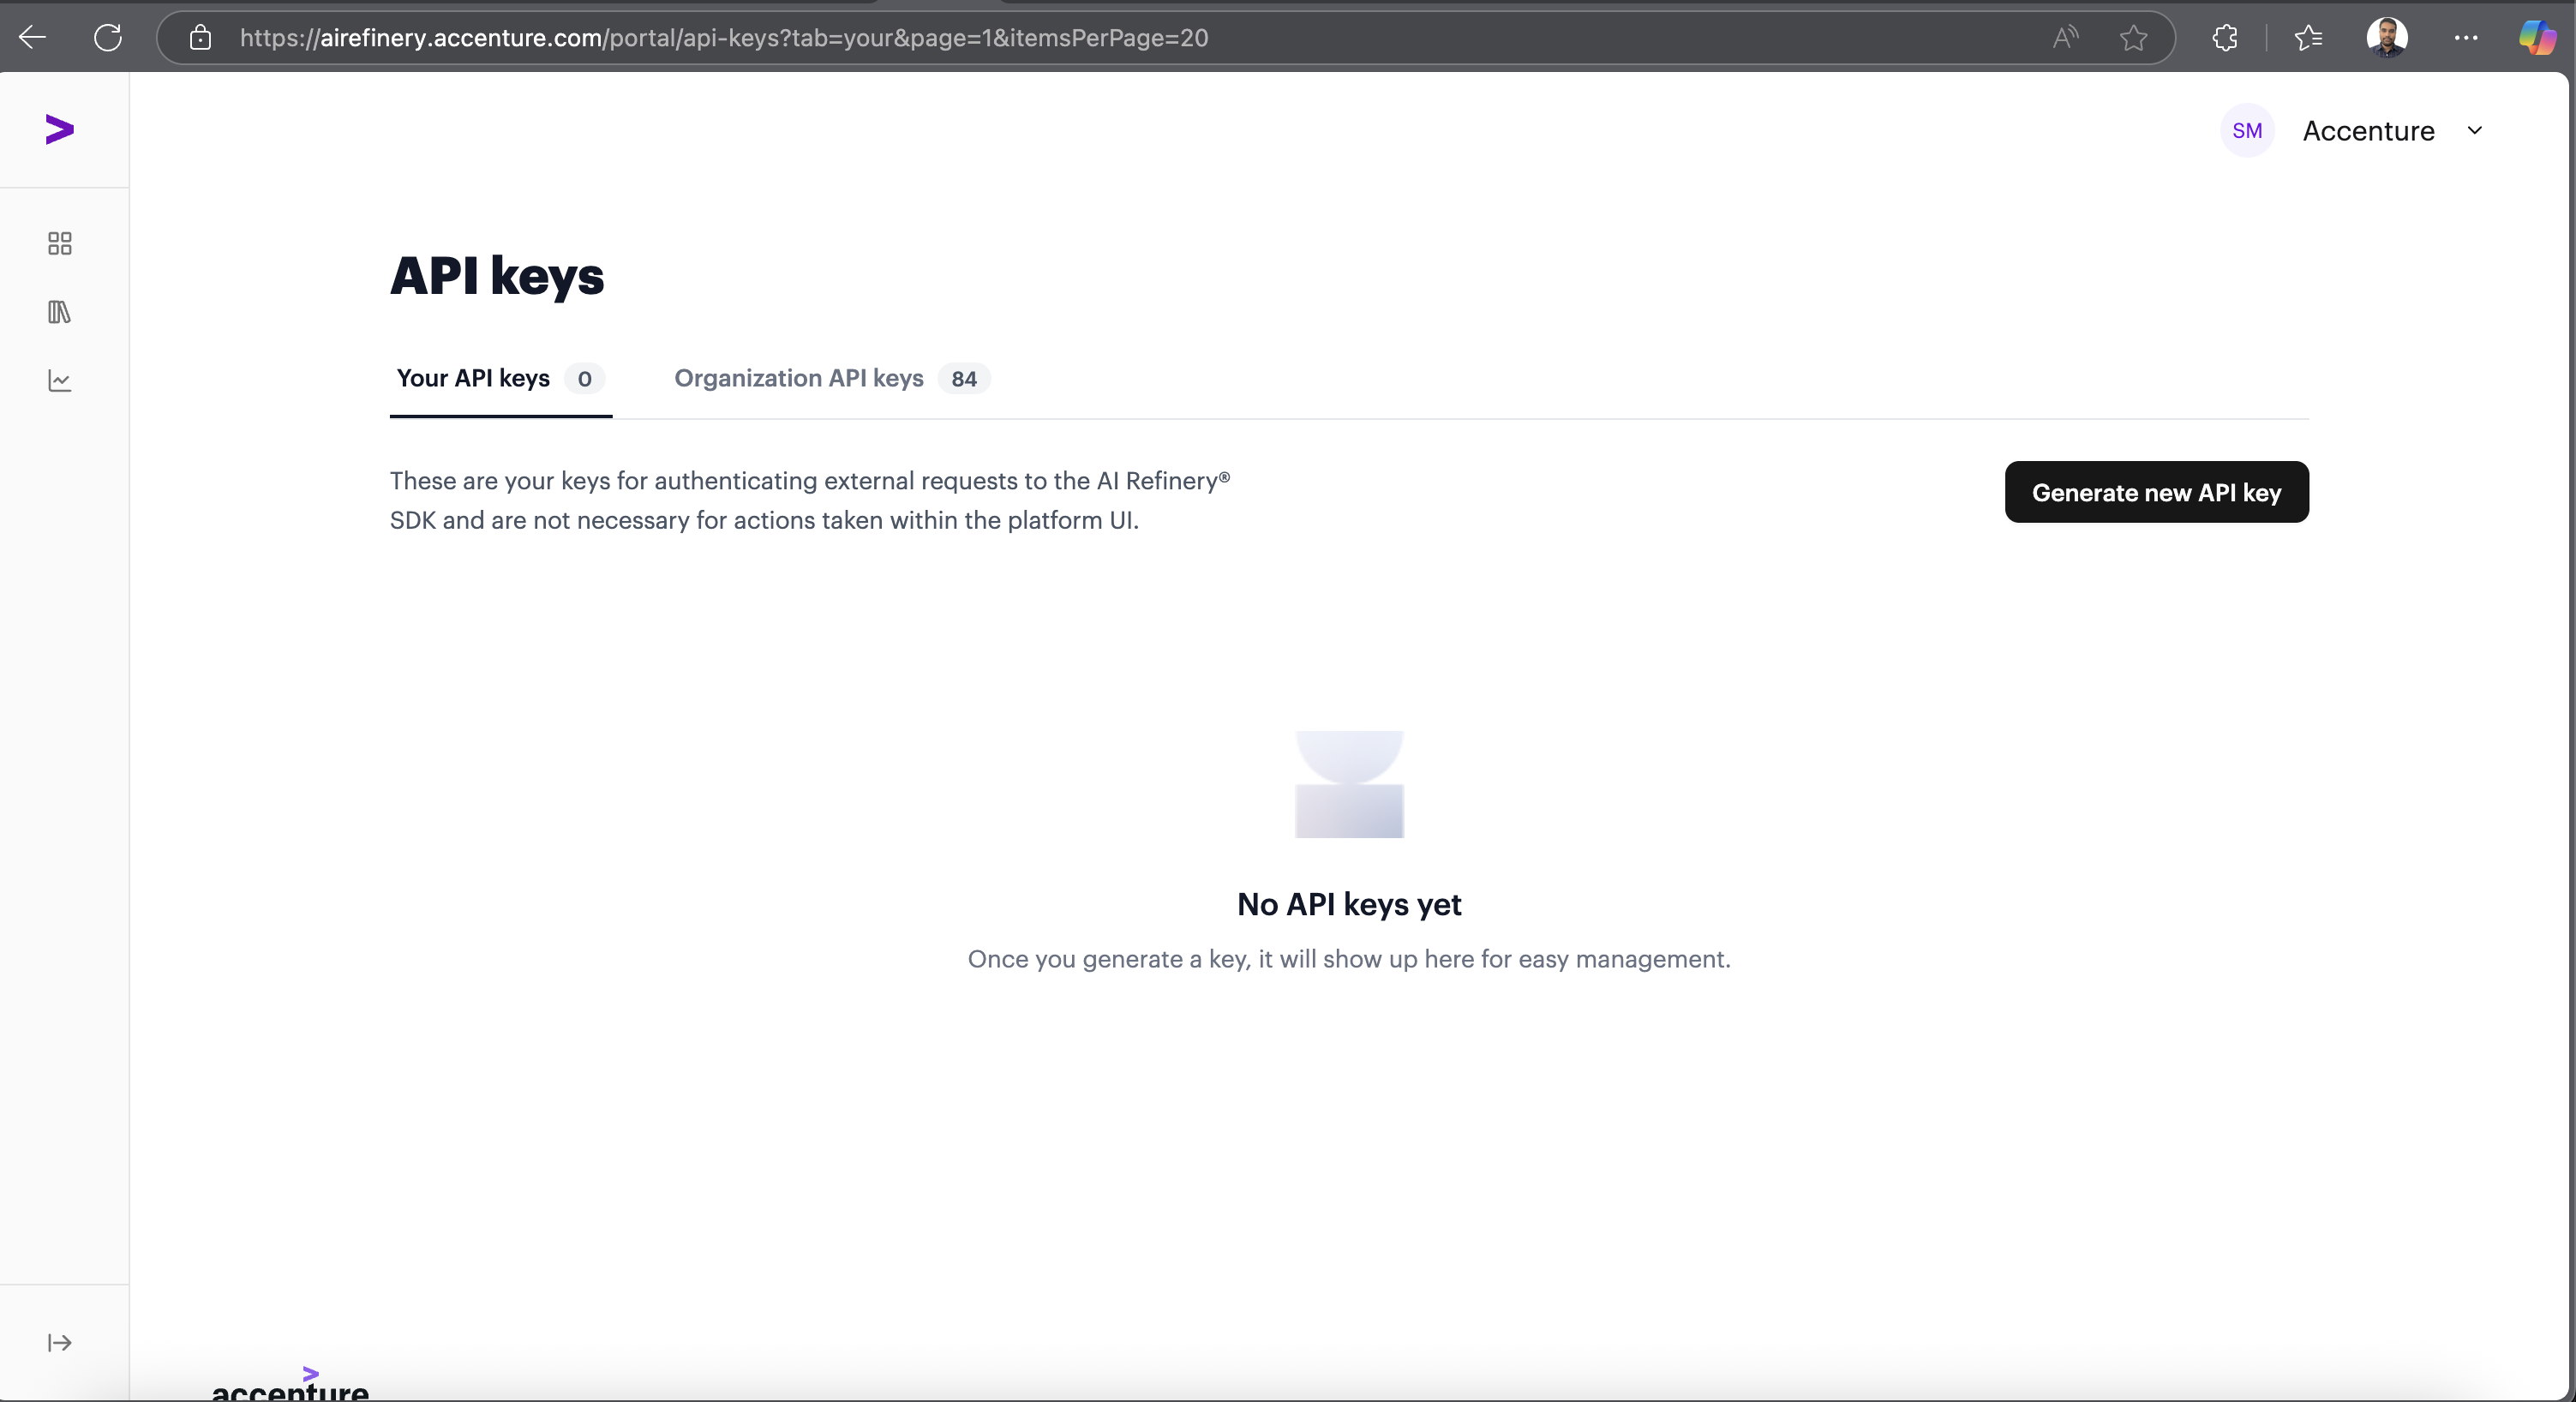Switch to Organization API keys tab
This screenshot has width=2576, height=1402.
tap(831, 379)
